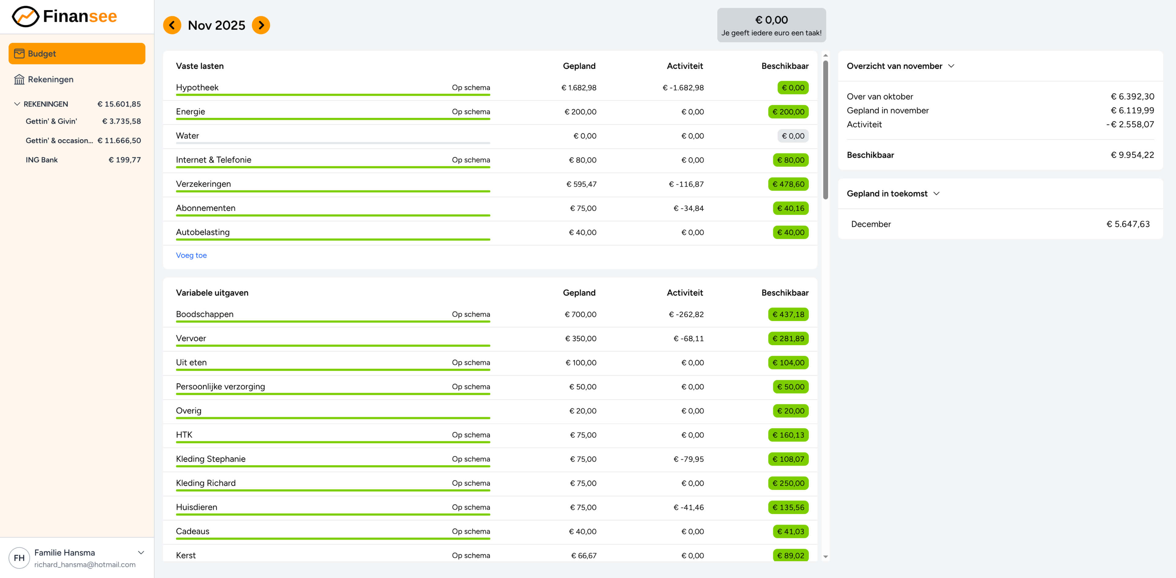The image size is (1176, 578).
Task: Go to next month arrow button
Action: tap(261, 25)
